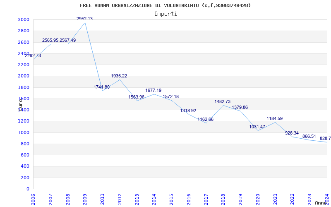The width and height of the screenshot is (331, 207).
Task: Click the 0 y-axis tick label
Action: [x=28, y=189]
